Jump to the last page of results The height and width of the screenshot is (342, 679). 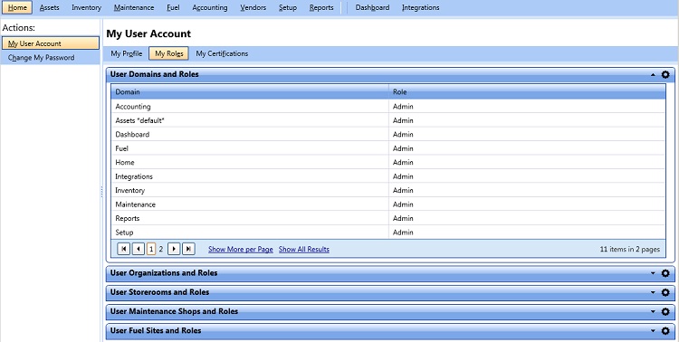tap(188, 249)
